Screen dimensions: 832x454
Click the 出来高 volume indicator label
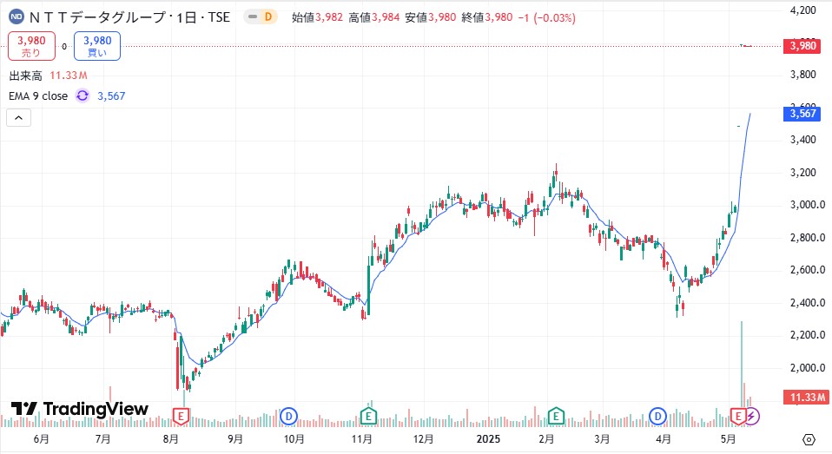(x=25, y=76)
